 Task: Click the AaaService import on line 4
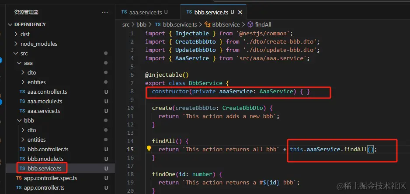pyautogui.click(x=192, y=58)
